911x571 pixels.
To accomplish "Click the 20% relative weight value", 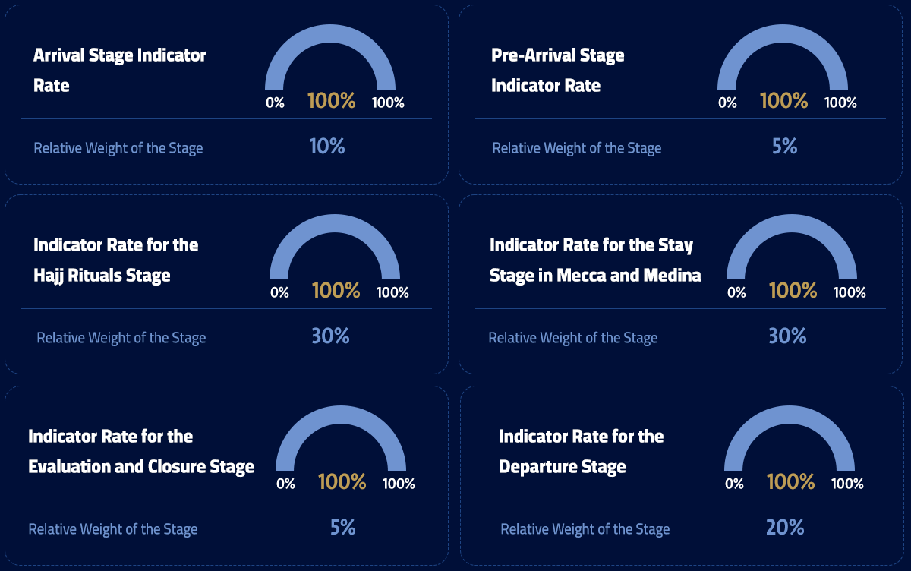I will pos(785,528).
